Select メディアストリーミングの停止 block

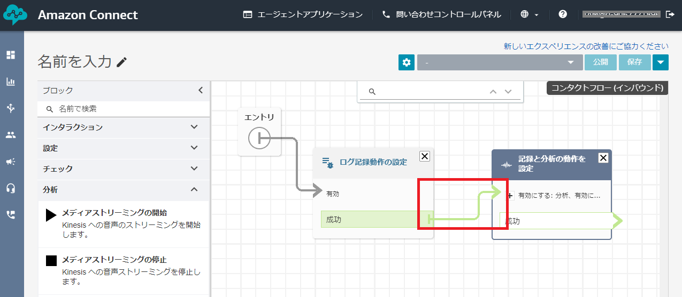(124, 271)
